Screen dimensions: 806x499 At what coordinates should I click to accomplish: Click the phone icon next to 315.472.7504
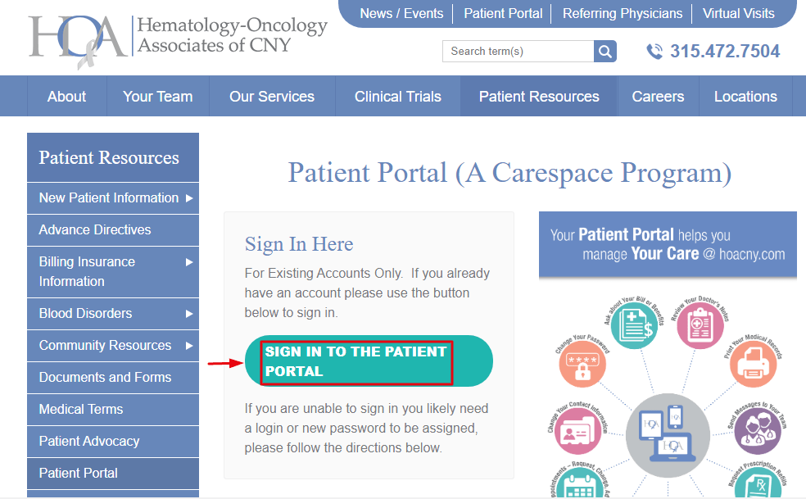[654, 51]
